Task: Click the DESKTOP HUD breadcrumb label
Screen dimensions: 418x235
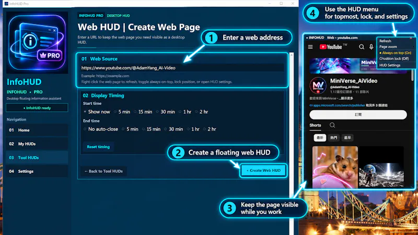Action: pyautogui.click(x=119, y=16)
